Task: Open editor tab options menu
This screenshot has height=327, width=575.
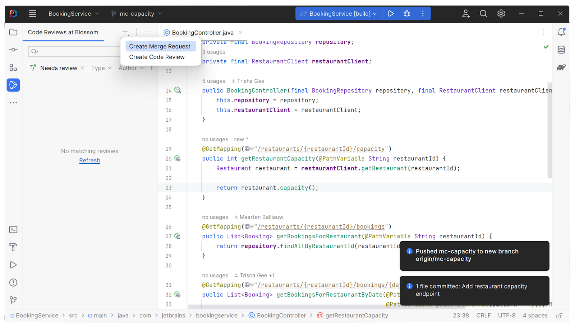Action: tap(543, 32)
